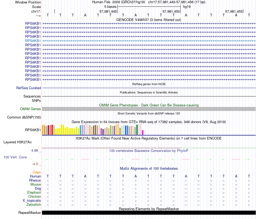Click the GENCODE V49lift37 track title

coord(148,20)
